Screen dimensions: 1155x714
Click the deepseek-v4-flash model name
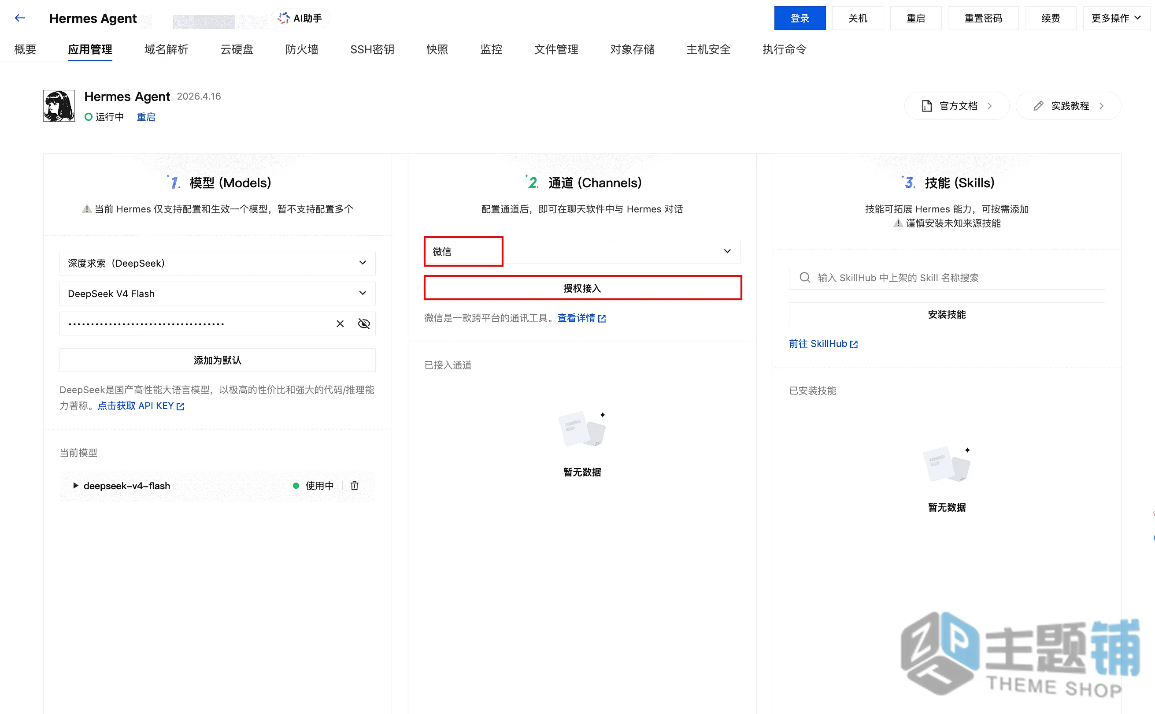click(126, 485)
